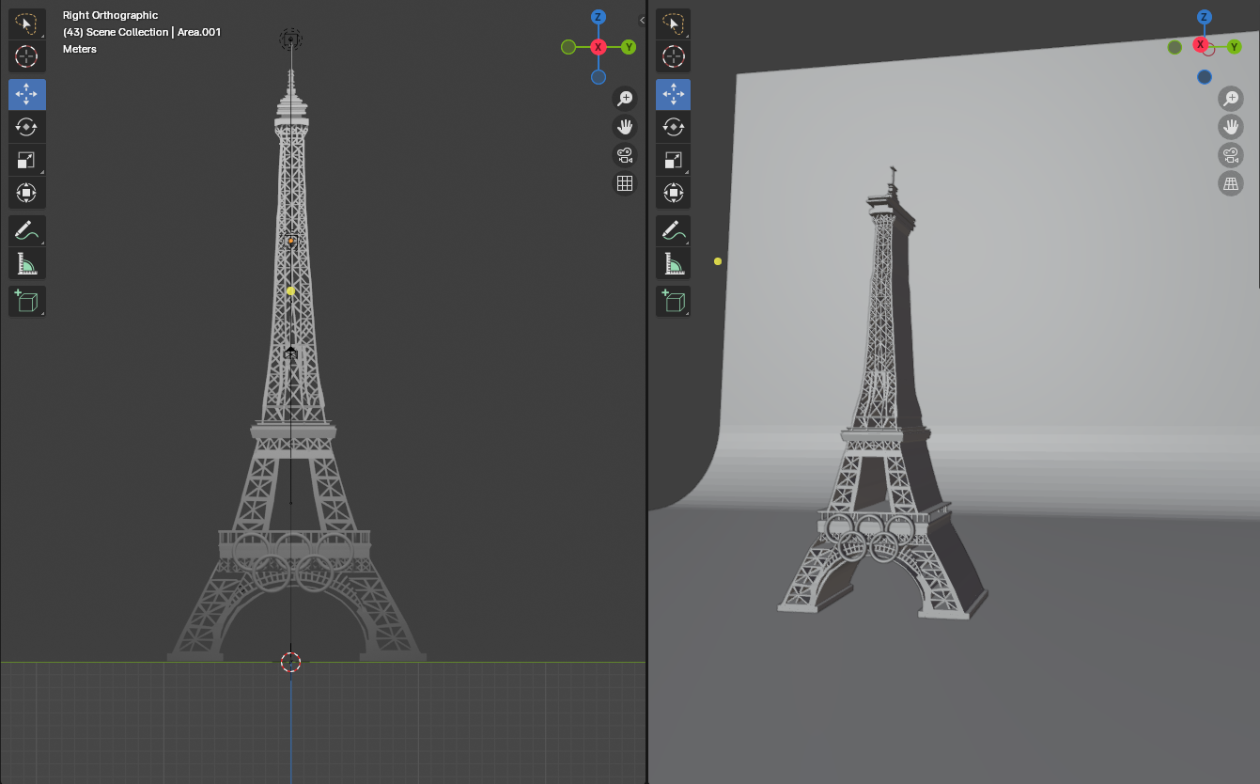Screen dimensions: 1260x784
Task: Click the Y axis on the perspective viewport gizmo
Action: [x=1235, y=46]
